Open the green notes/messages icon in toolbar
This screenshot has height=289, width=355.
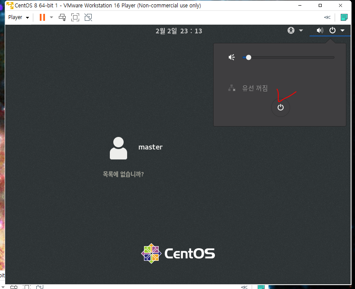pyautogui.click(x=344, y=17)
